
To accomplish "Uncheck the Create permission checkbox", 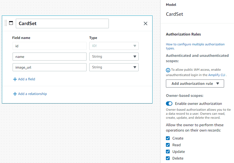I will pos(168,138).
